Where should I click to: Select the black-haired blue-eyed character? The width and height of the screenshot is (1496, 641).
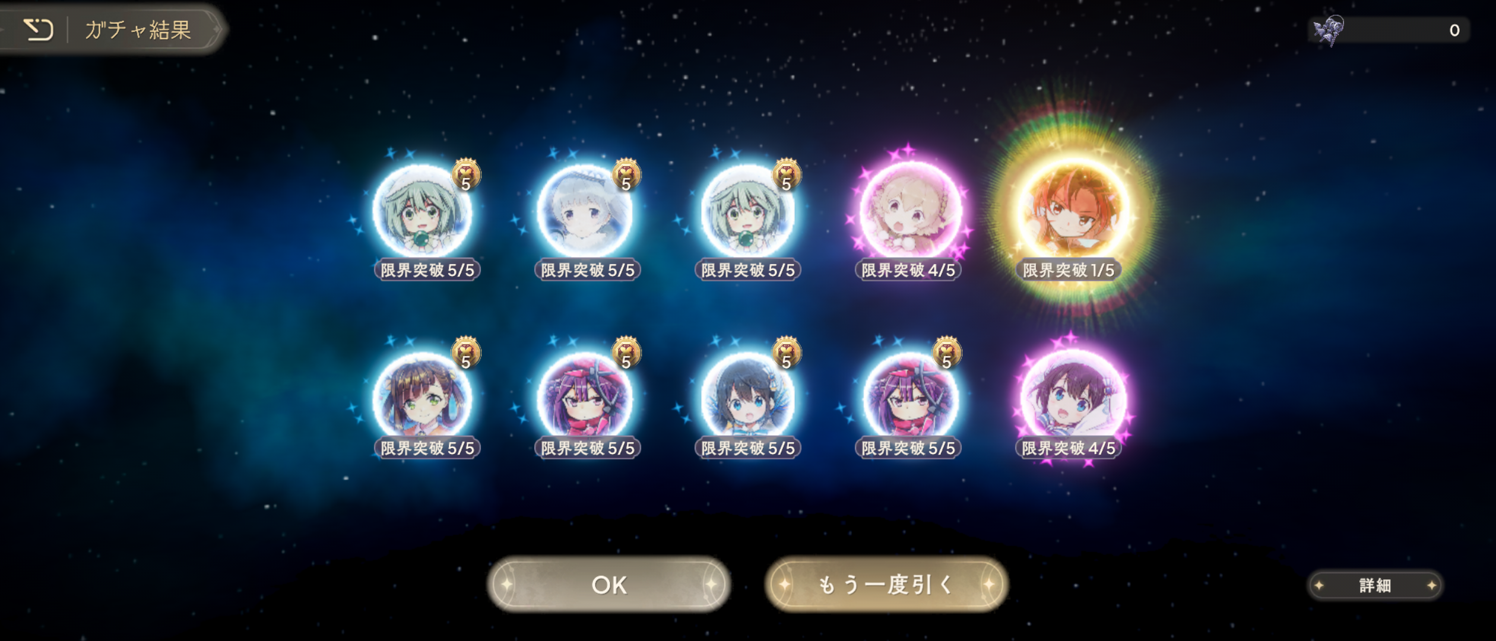coord(747,398)
